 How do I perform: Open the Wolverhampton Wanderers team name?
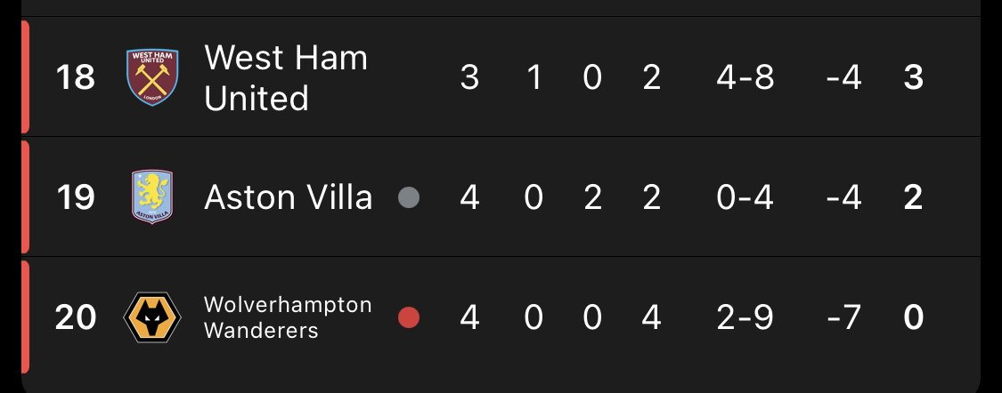pyautogui.click(x=288, y=317)
